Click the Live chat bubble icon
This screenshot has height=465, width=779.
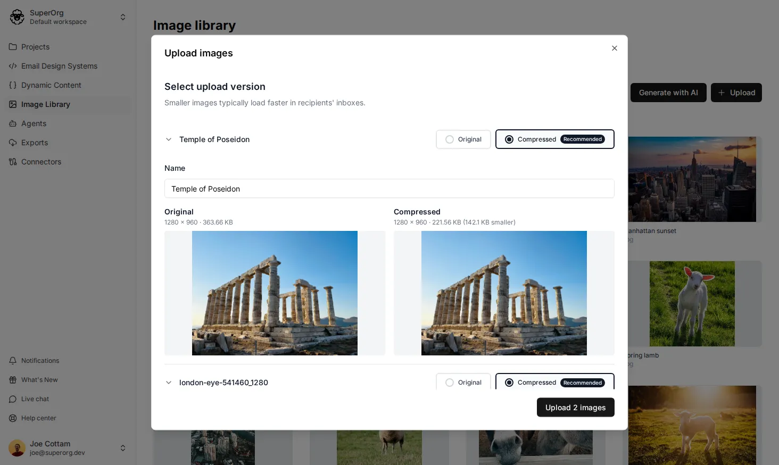pyautogui.click(x=13, y=399)
